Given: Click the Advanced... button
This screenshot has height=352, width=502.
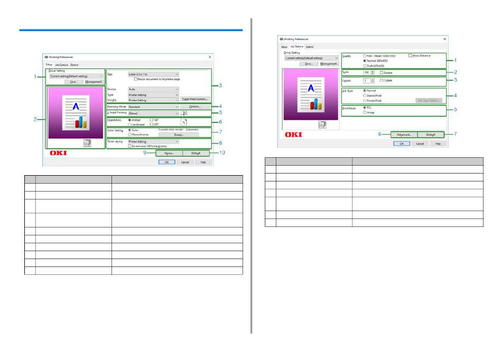Looking at the screenshot, I should (x=404, y=135).
